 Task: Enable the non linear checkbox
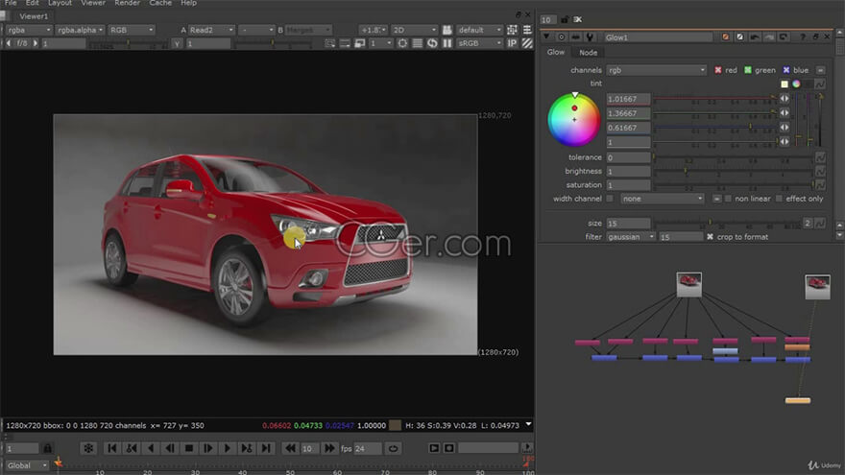click(728, 199)
